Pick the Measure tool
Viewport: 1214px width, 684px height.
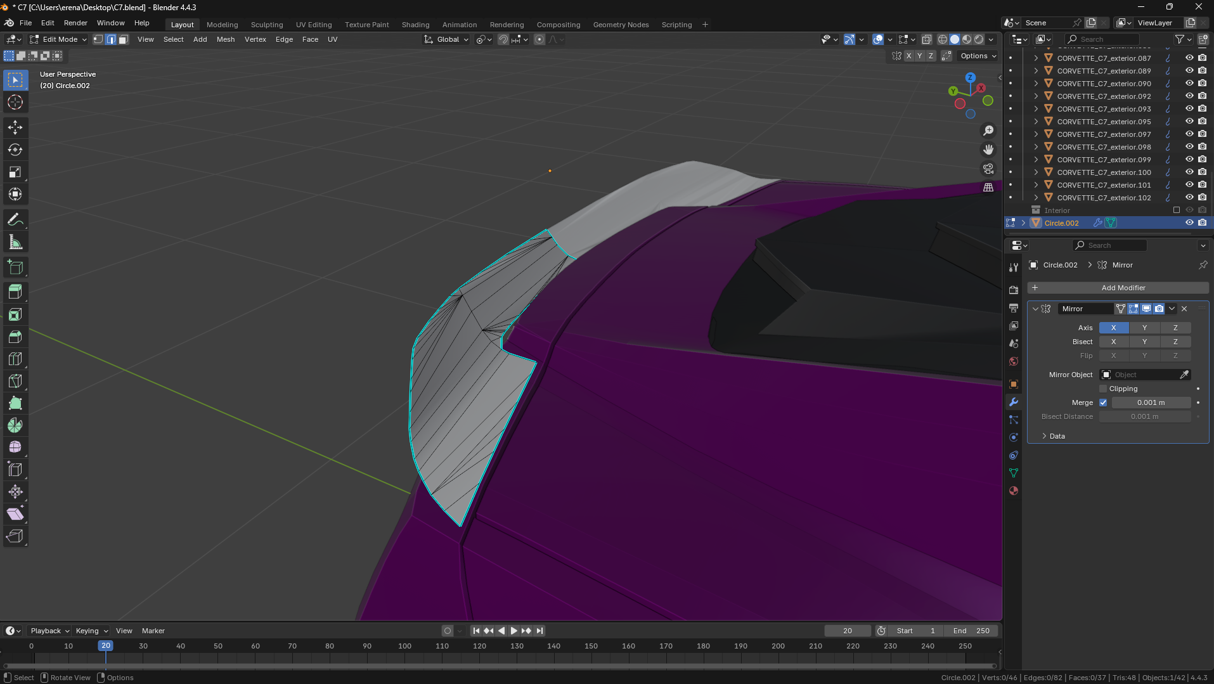(15, 242)
